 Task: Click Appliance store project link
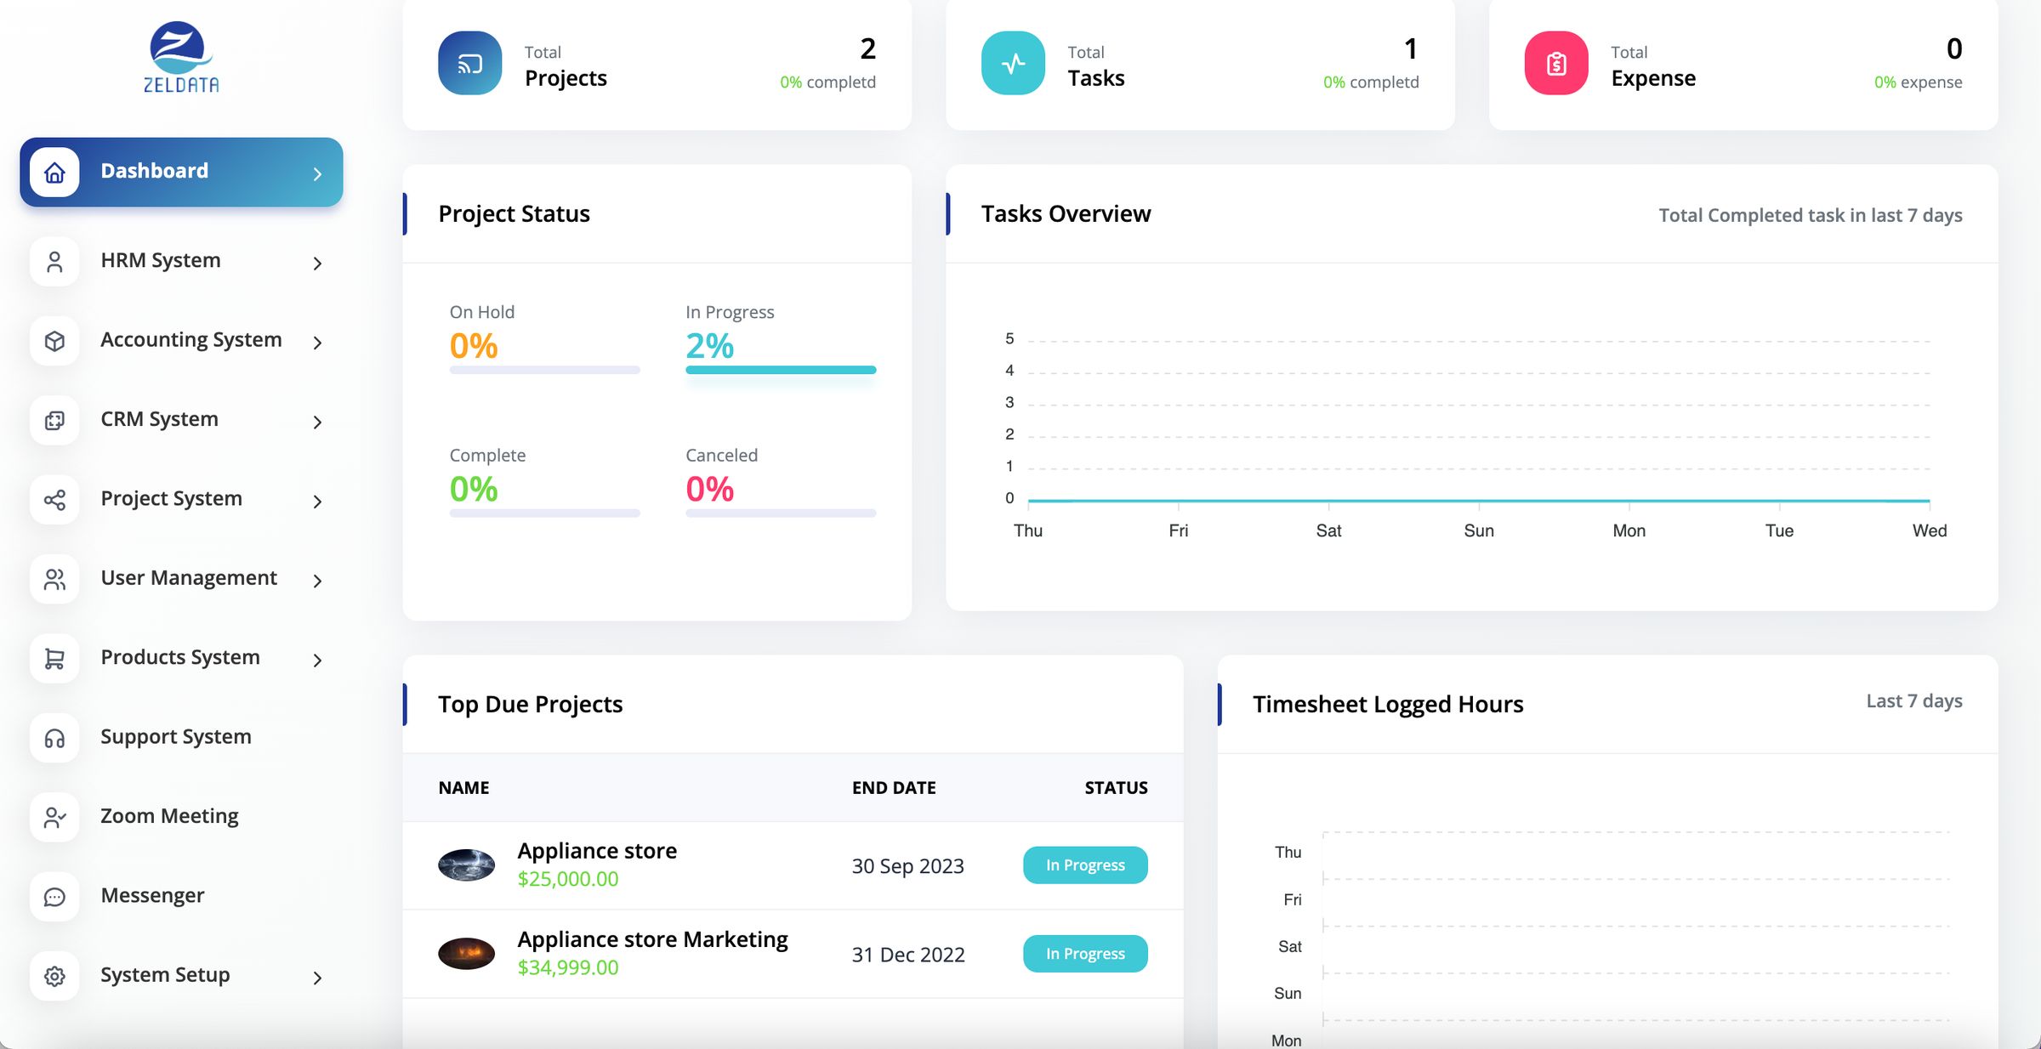[x=597, y=851]
